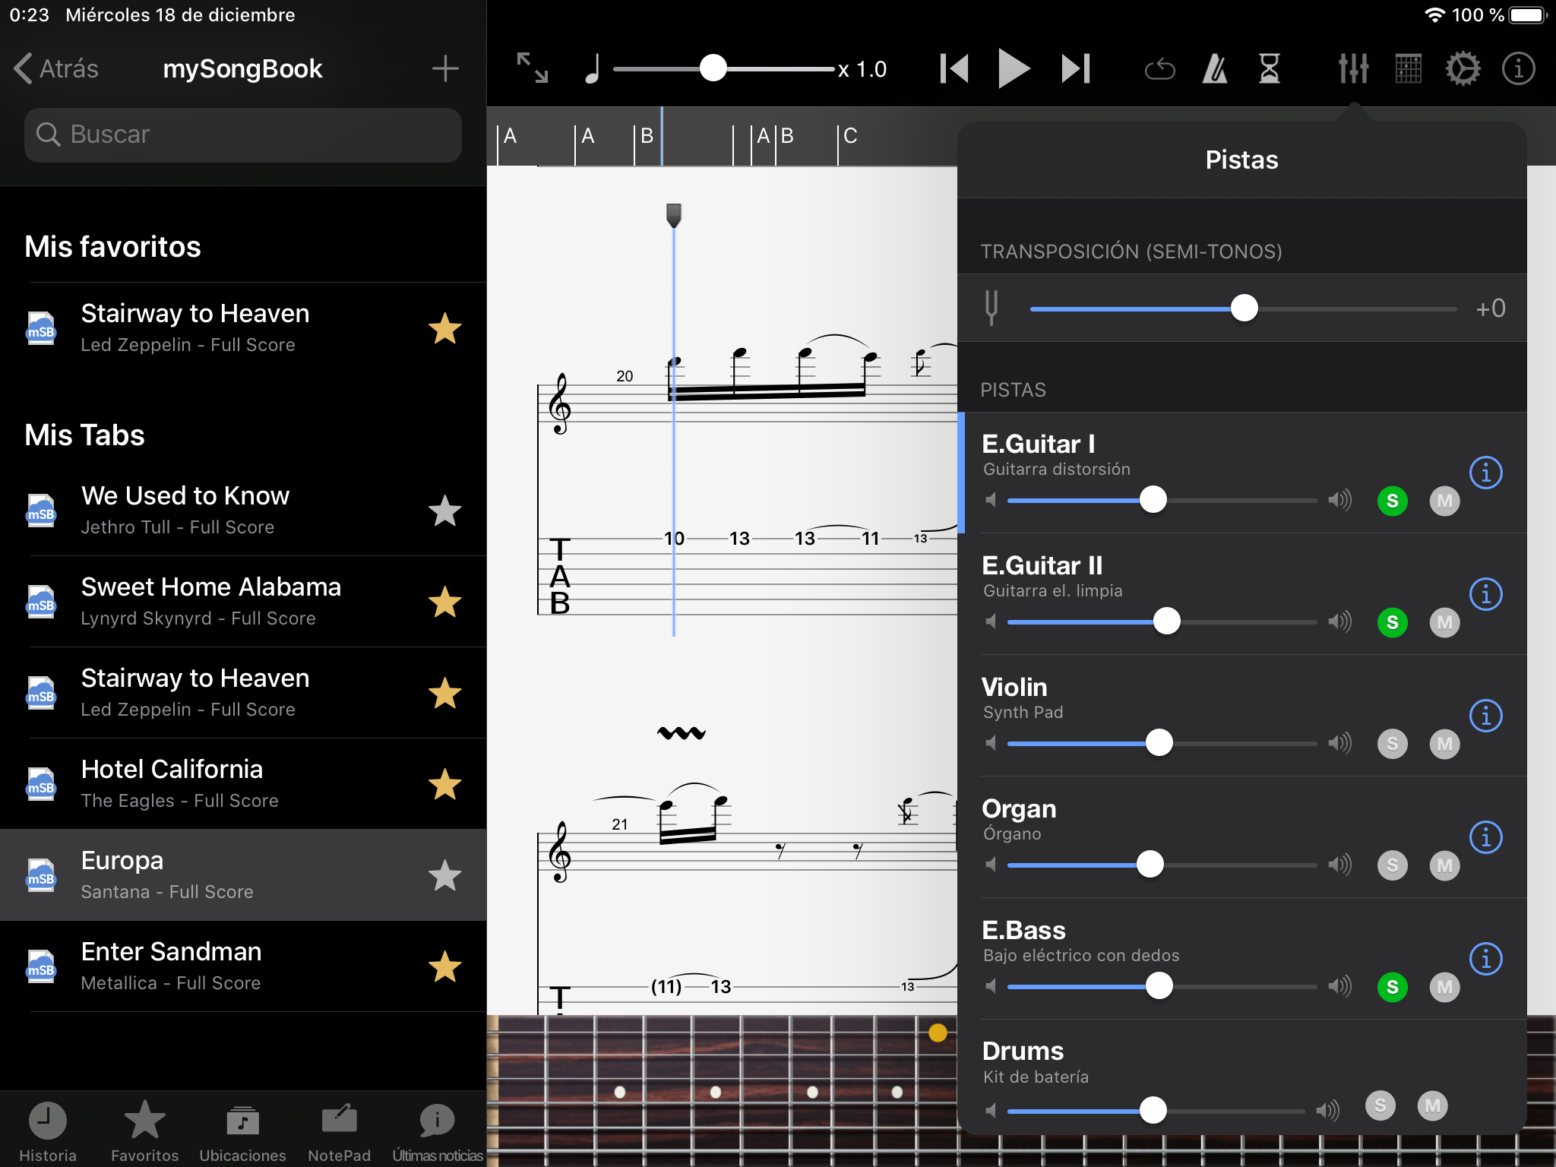Open the NotePad tab

pos(339,1131)
